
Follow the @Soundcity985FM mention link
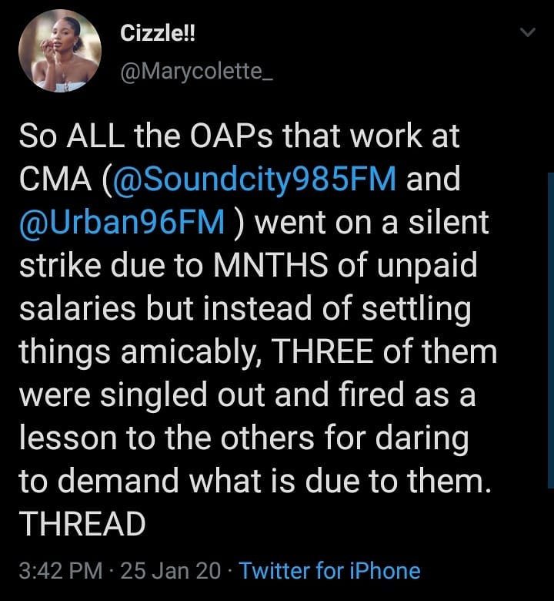[253, 179]
